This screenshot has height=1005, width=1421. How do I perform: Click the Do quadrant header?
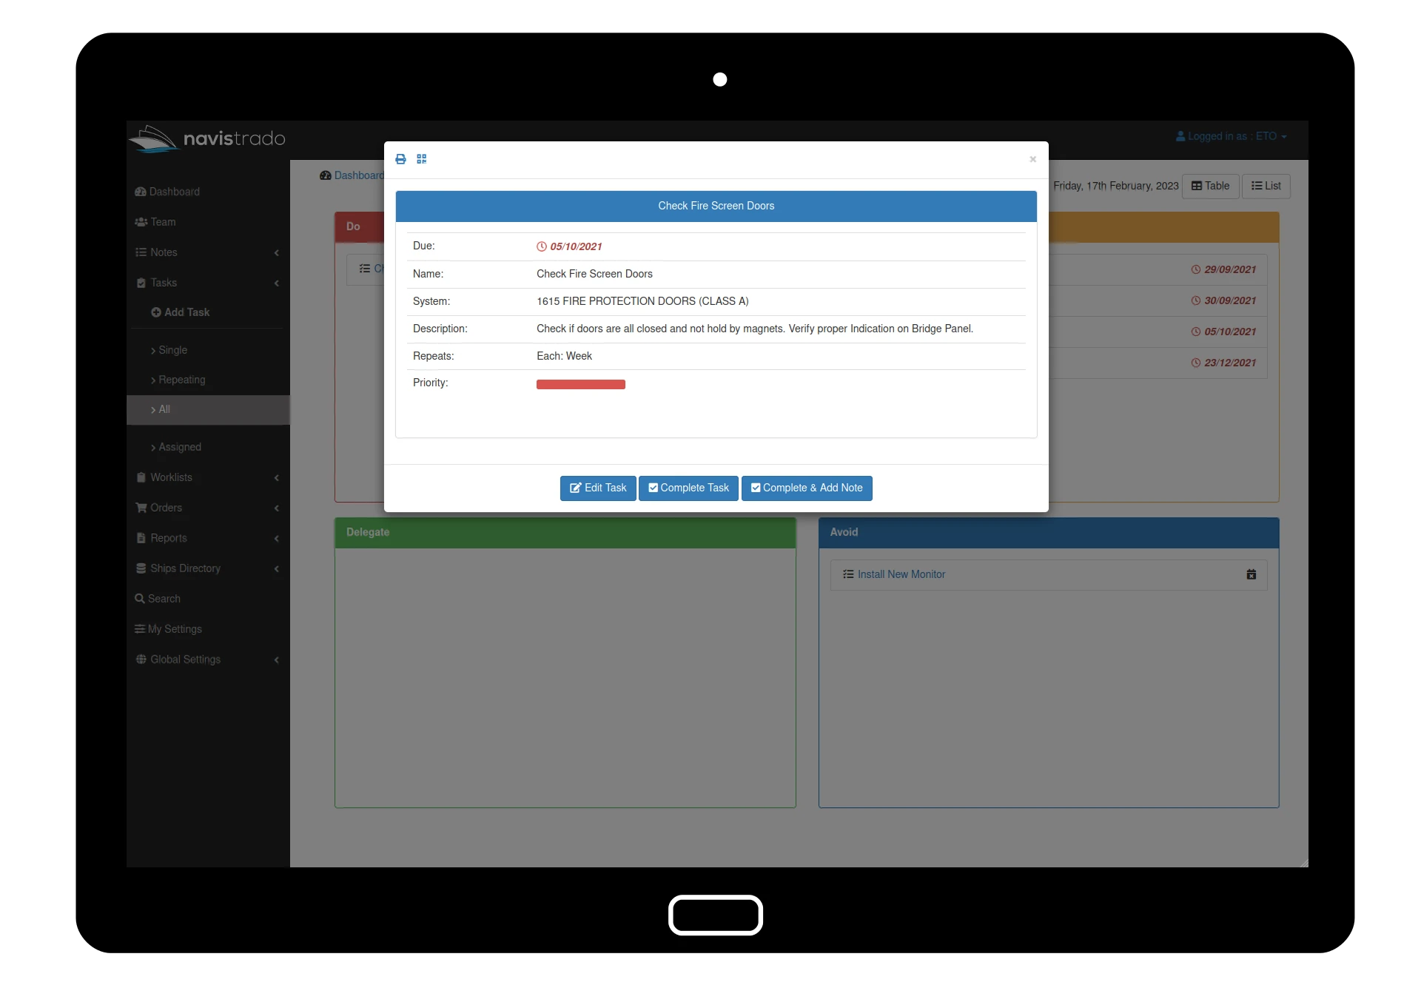point(360,227)
